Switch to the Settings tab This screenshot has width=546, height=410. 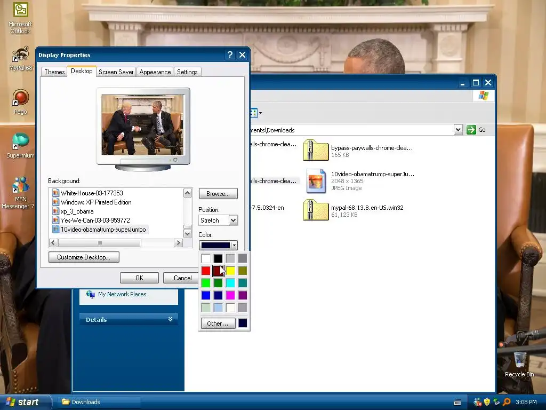coord(187,72)
